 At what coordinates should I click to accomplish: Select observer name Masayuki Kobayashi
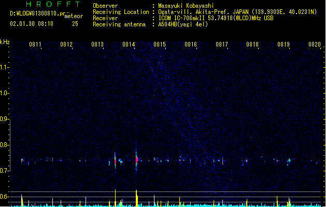(186, 6)
